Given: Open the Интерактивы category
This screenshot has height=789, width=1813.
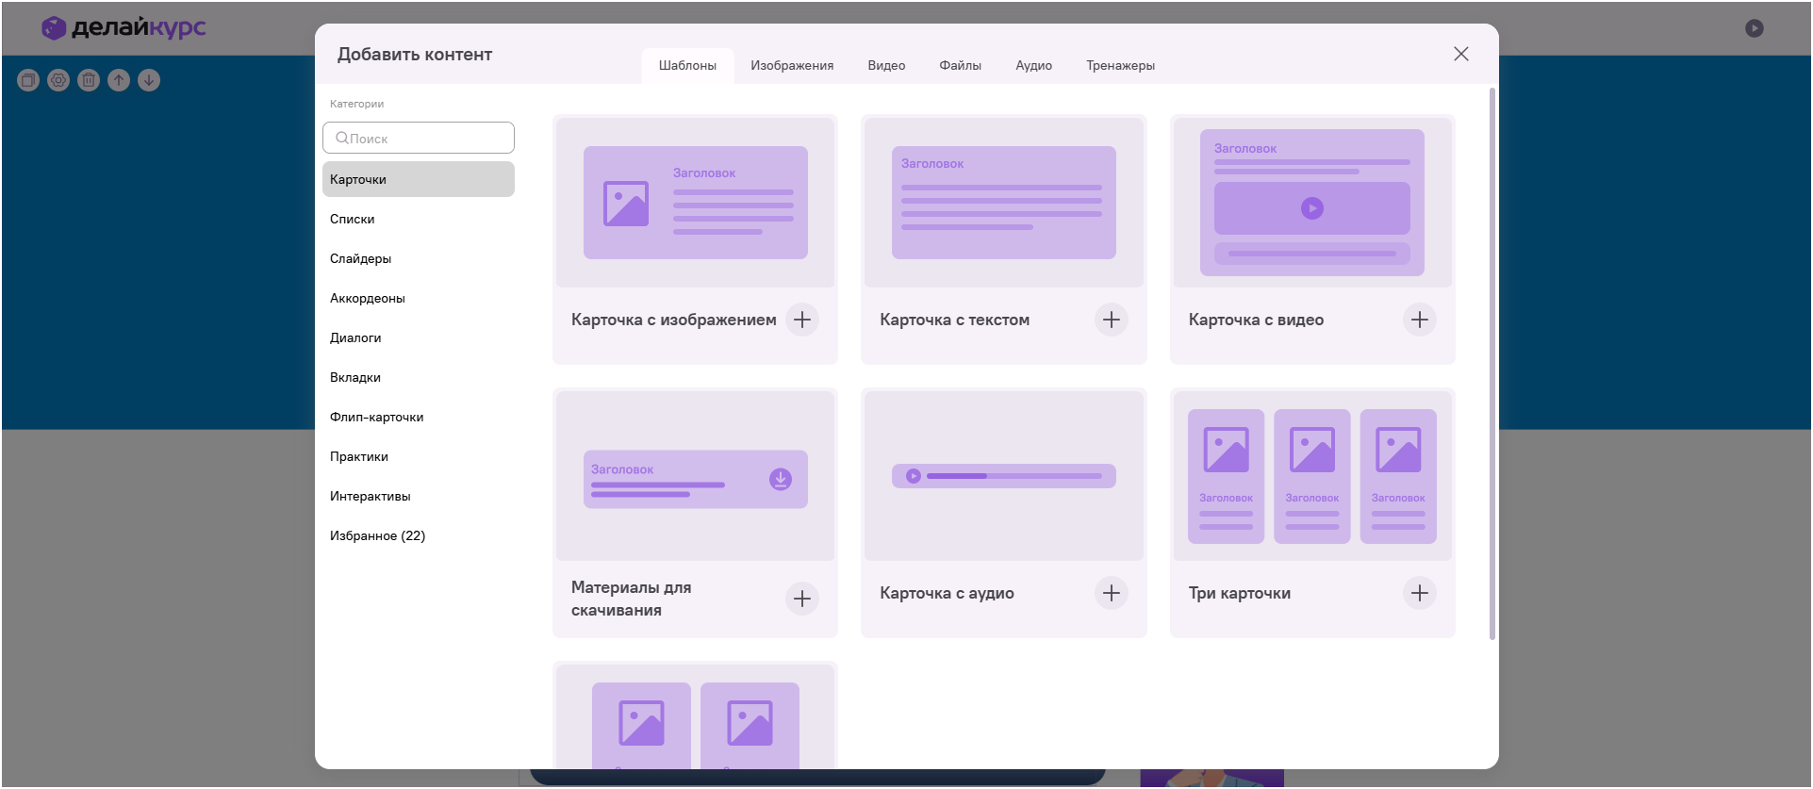Looking at the screenshot, I should click(x=419, y=496).
